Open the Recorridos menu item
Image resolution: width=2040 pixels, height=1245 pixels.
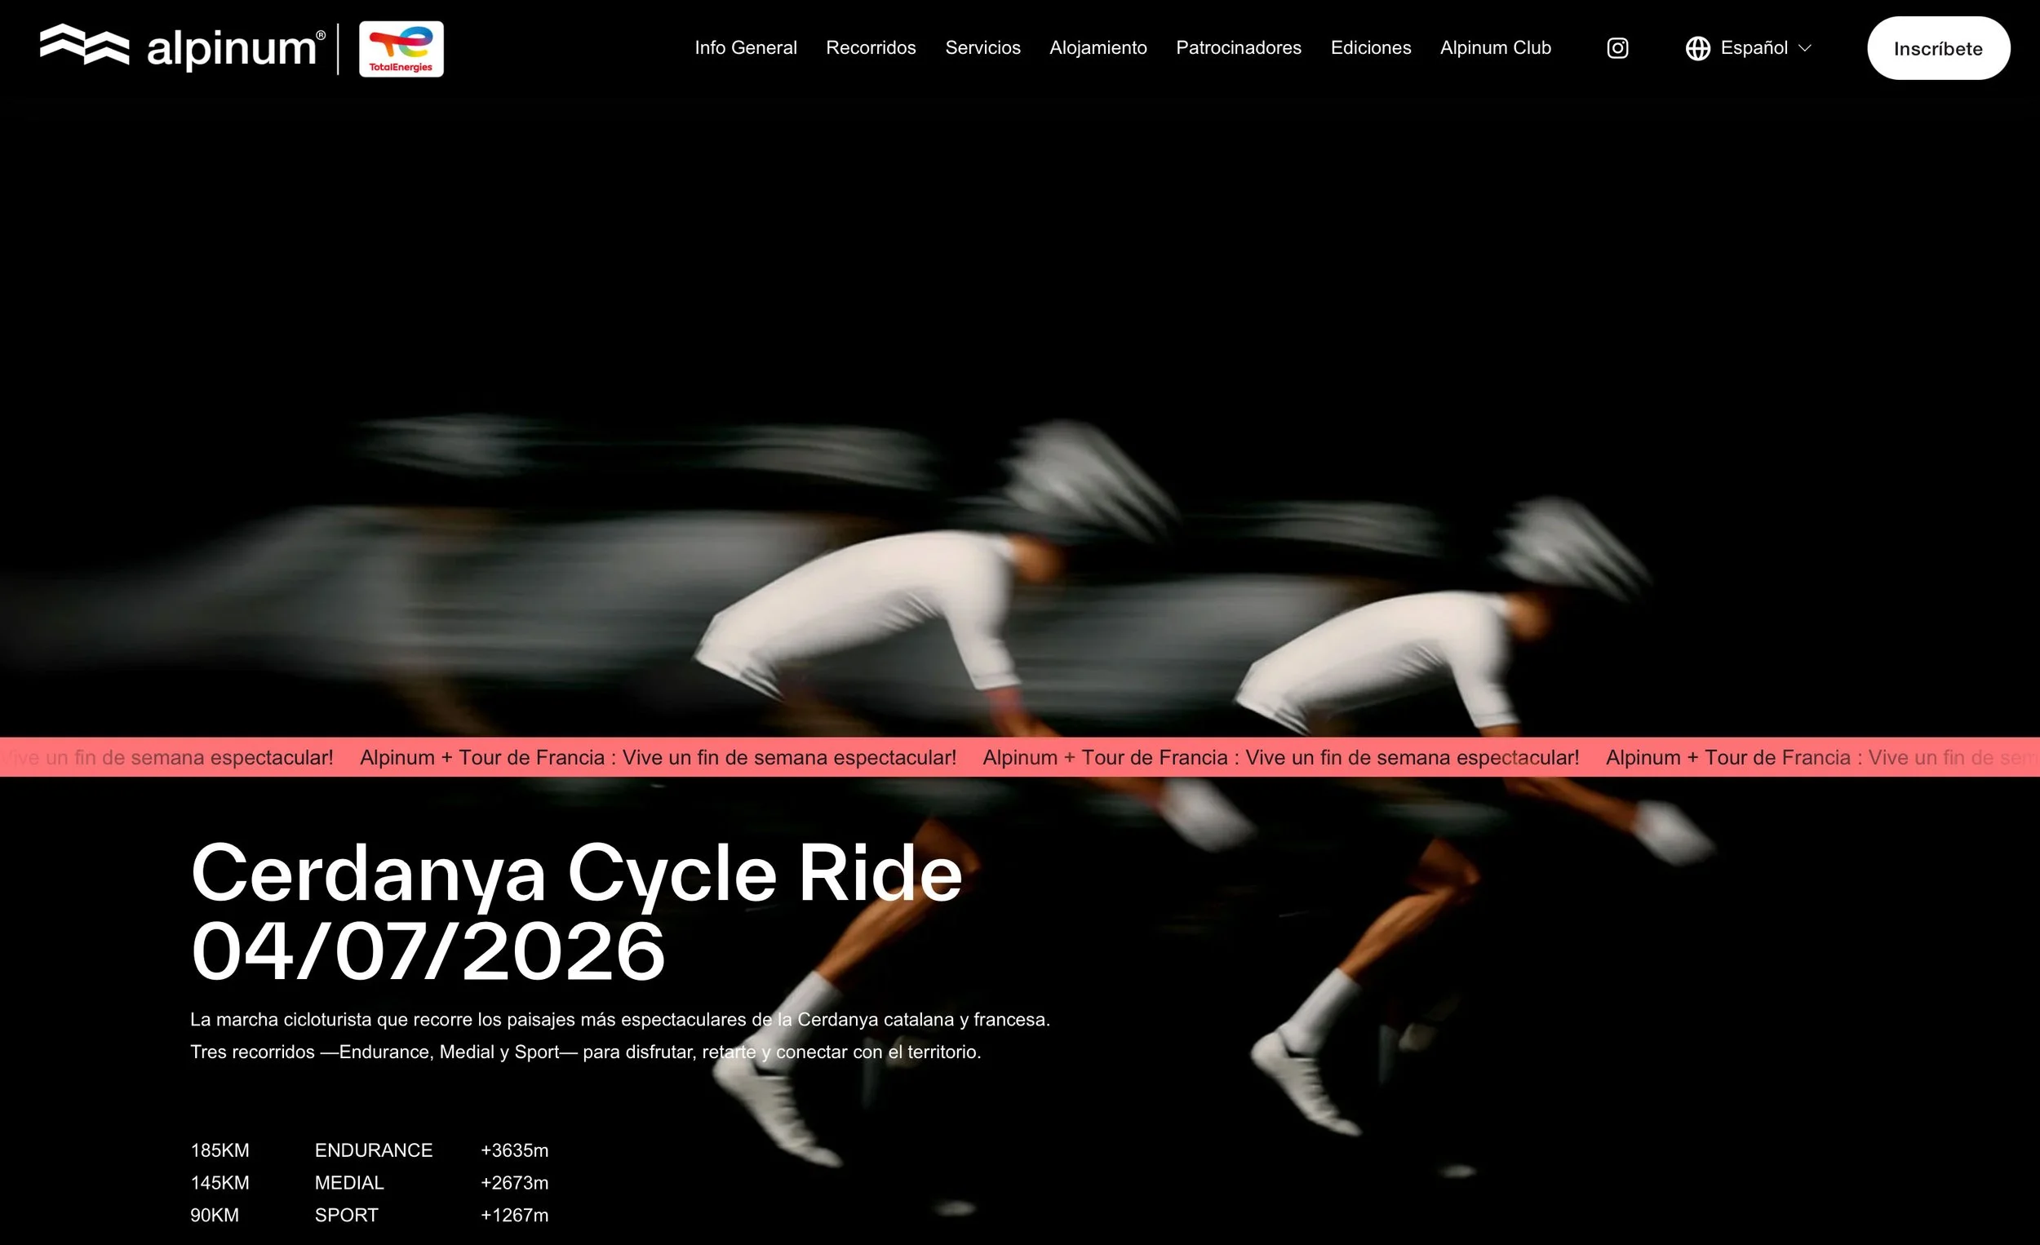tap(870, 48)
